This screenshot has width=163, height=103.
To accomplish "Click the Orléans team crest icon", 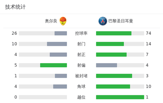I will pos(63,21).
